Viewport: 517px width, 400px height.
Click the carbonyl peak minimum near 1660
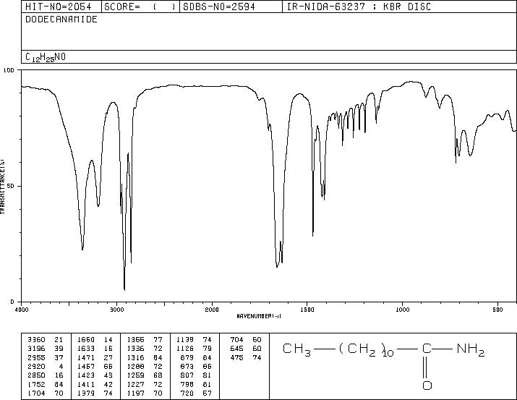pos(277,266)
